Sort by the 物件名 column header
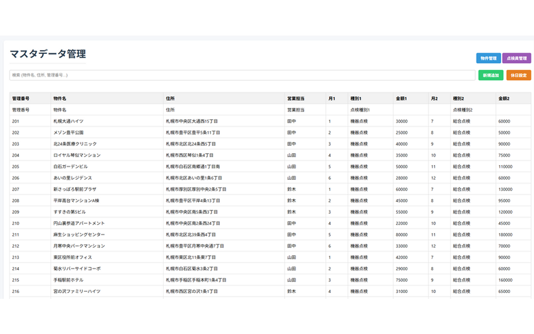Screen dimensions: 534x334 coord(60,98)
